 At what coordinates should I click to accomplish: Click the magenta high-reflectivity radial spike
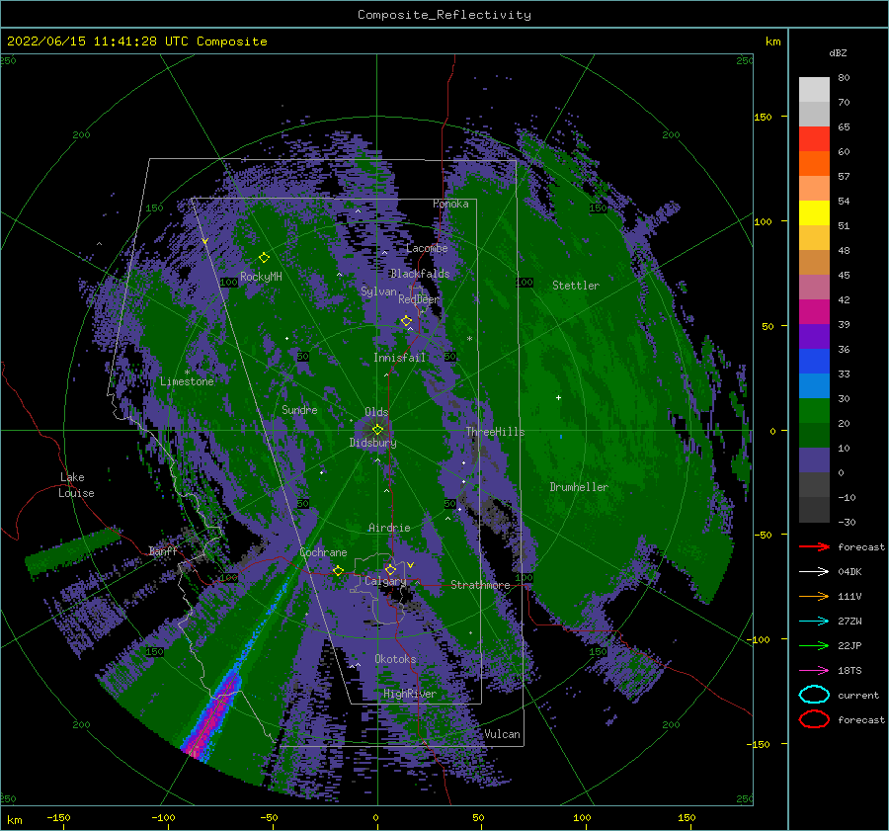click(x=213, y=715)
